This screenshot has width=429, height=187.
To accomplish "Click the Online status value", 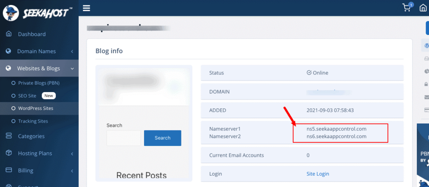I will click(318, 73).
